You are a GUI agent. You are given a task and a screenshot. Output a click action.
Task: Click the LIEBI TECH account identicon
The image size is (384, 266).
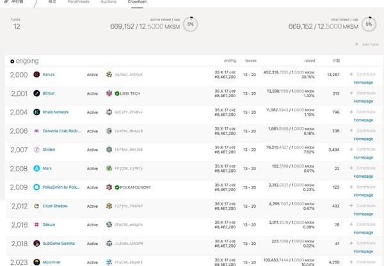[109, 93]
